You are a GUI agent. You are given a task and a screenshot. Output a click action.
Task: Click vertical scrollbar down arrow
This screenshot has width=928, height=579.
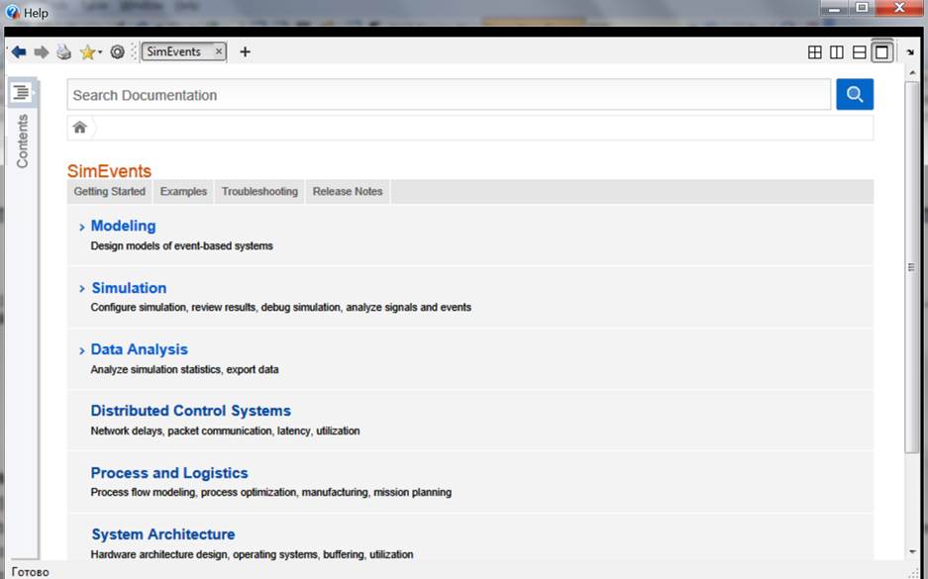tap(912, 551)
